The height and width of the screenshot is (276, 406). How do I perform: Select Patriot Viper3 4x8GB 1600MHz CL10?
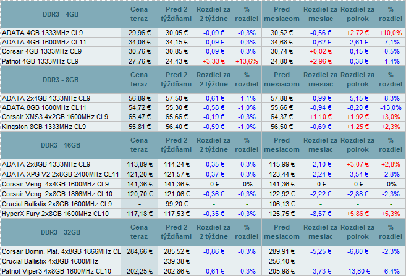pyautogui.click(x=203, y=271)
